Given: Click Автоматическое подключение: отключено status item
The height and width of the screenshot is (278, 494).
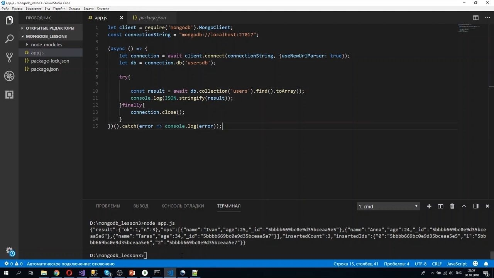Looking at the screenshot, I should point(71,264).
